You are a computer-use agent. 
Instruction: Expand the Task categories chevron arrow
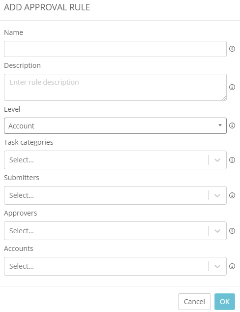[x=217, y=160]
